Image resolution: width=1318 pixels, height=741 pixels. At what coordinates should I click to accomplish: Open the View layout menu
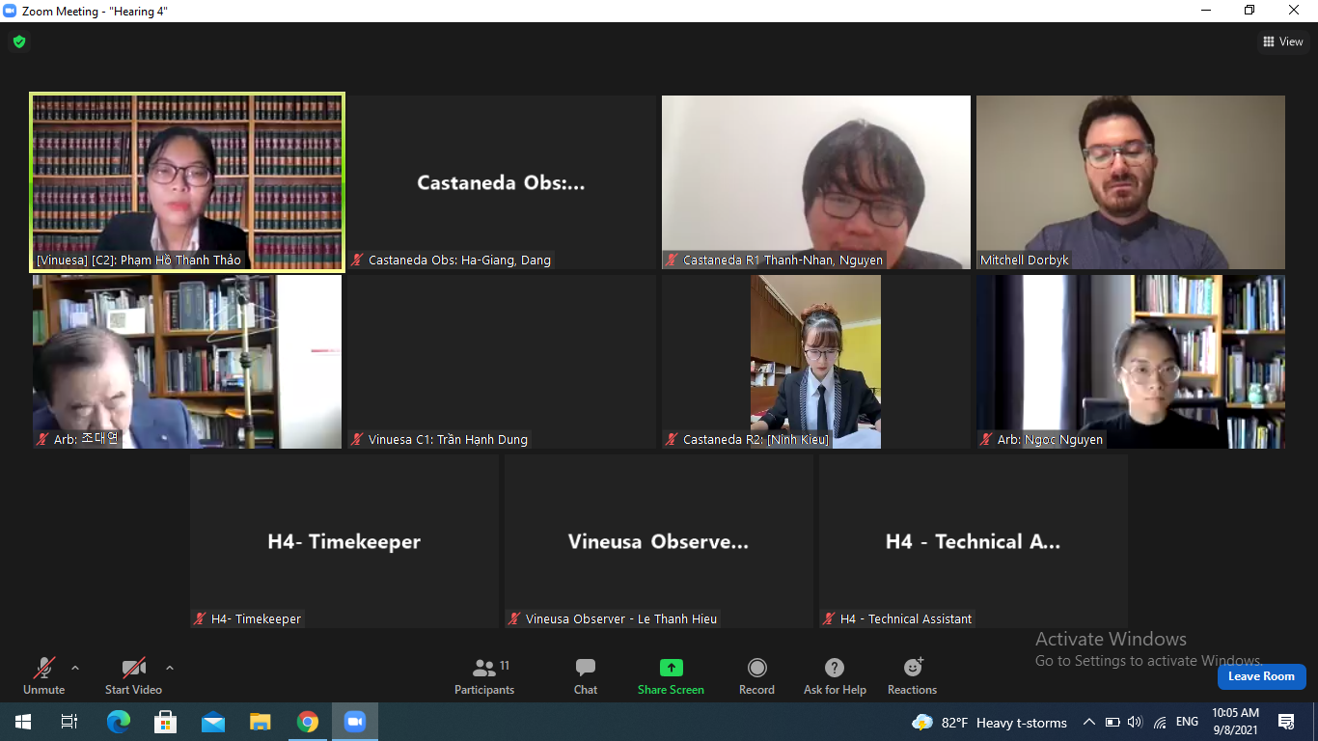(1283, 41)
